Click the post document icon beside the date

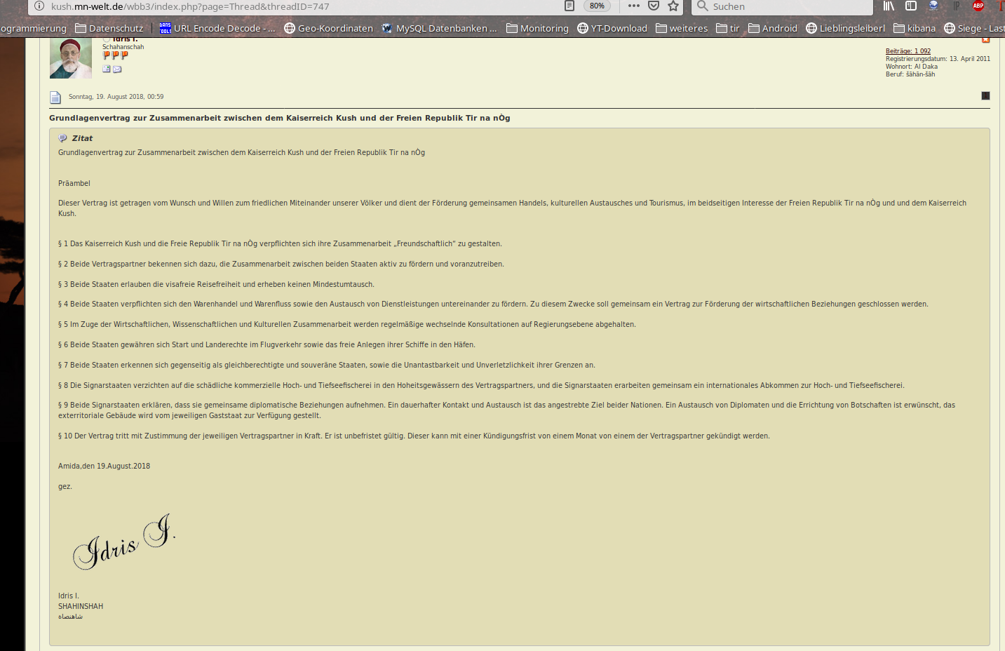[x=55, y=98]
